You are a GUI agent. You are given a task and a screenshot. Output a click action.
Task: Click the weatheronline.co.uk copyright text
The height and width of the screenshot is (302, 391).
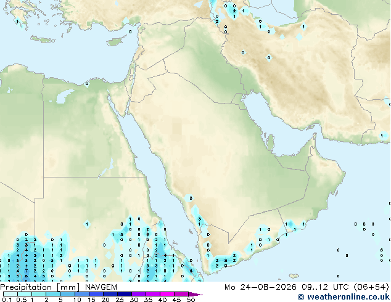344,297
